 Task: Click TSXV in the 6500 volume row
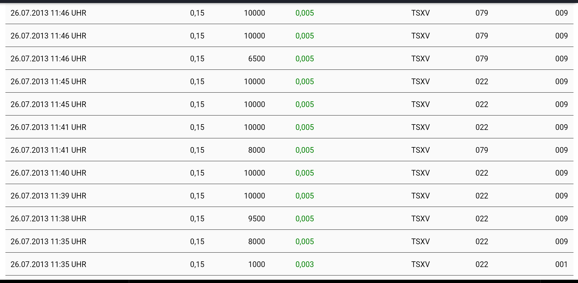(421, 59)
